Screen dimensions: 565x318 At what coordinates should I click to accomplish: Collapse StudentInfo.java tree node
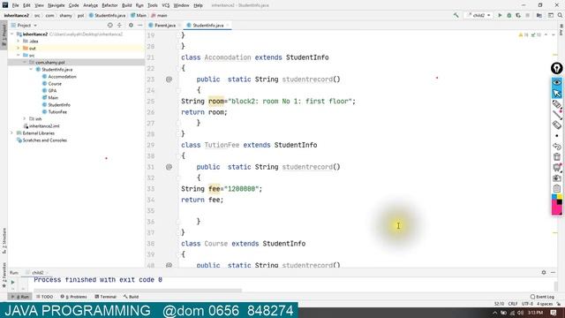32,69
